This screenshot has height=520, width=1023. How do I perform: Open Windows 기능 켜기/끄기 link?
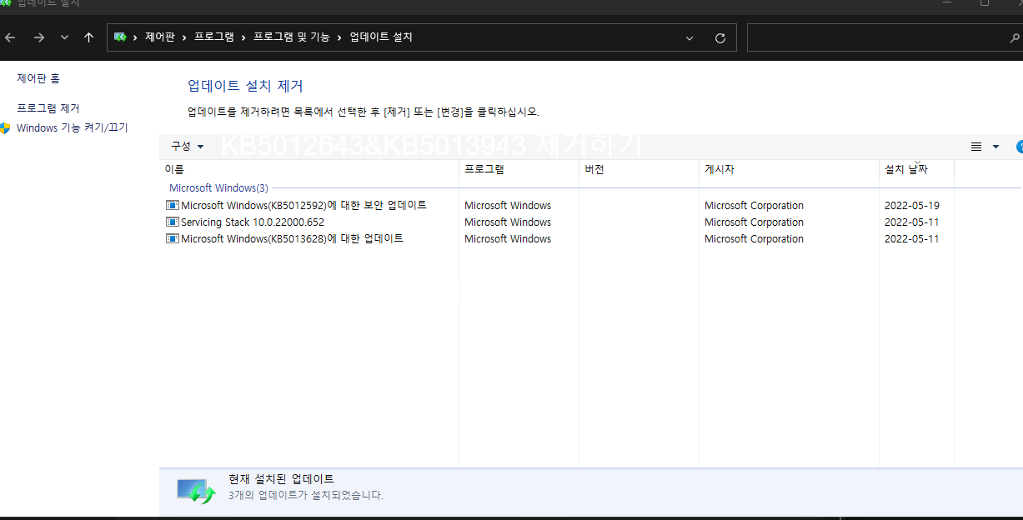(73, 128)
